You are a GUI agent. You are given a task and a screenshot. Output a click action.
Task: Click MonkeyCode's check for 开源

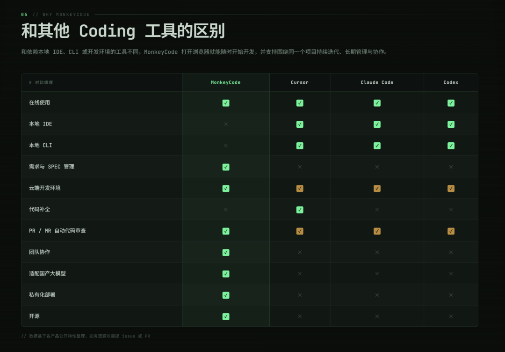[x=226, y=316]
